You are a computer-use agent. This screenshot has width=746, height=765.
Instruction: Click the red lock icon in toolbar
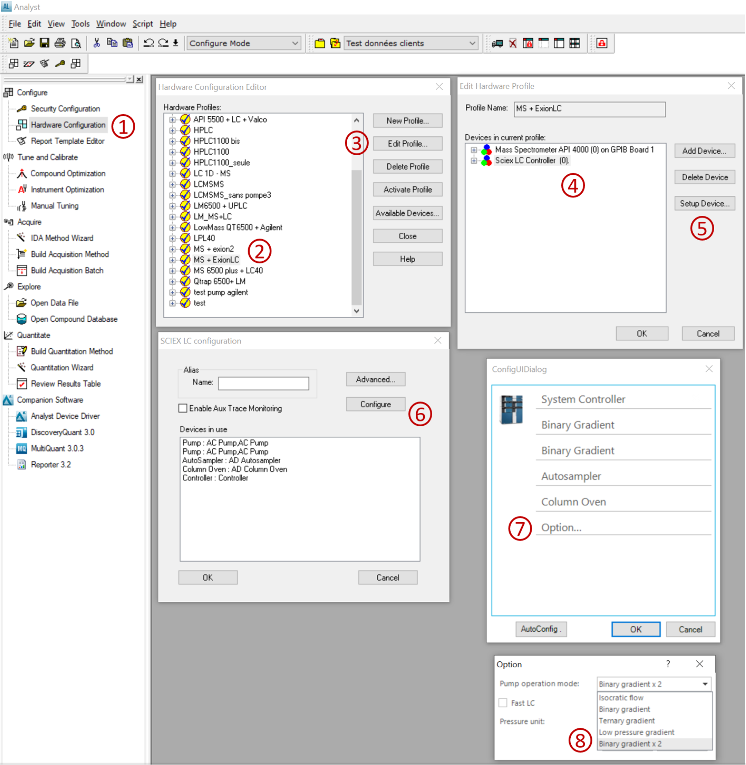[602, 43]
